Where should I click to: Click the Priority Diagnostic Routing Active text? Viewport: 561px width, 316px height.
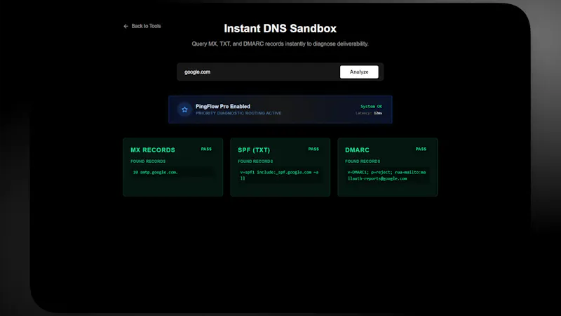(238, 113)
